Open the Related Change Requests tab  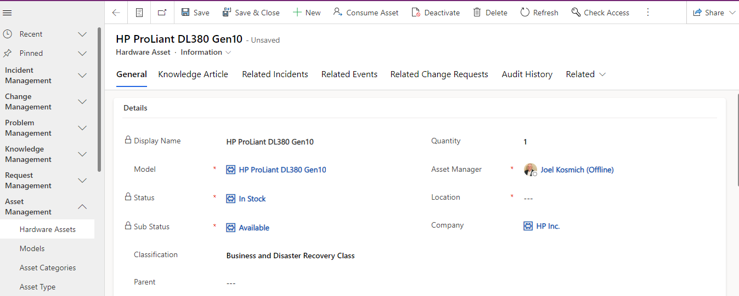click(439, 74)
